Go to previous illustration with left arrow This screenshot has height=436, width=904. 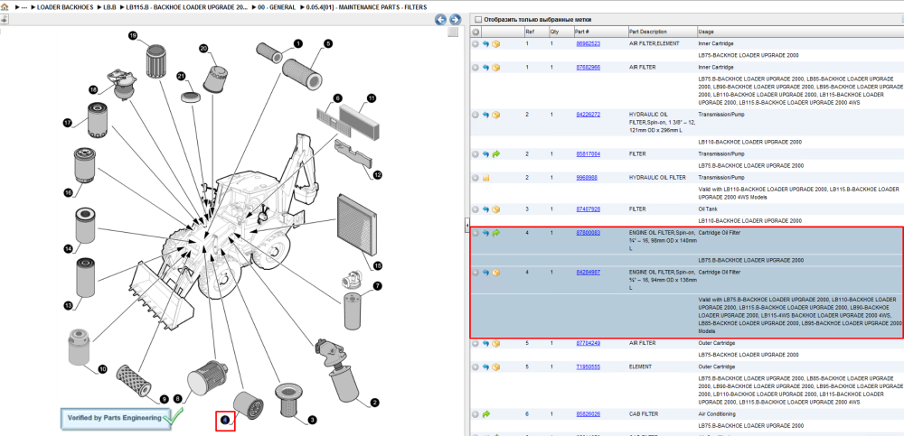[x=440, y=20]
